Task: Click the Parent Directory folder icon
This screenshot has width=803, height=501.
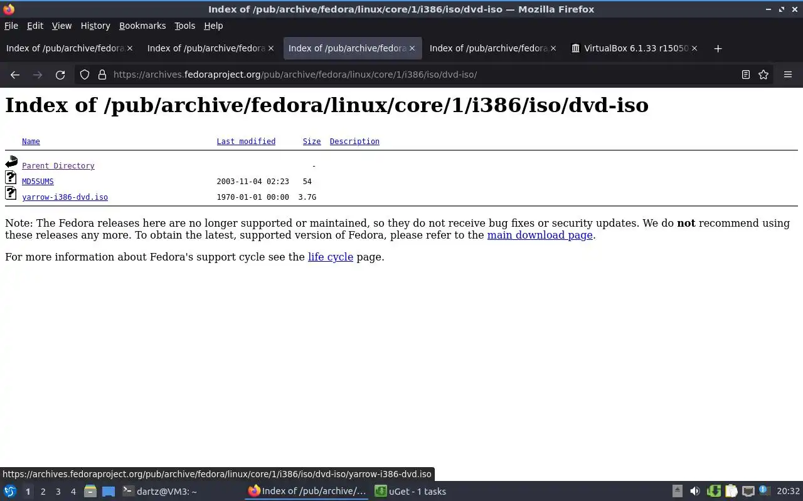Action: (x=11, y=162)
